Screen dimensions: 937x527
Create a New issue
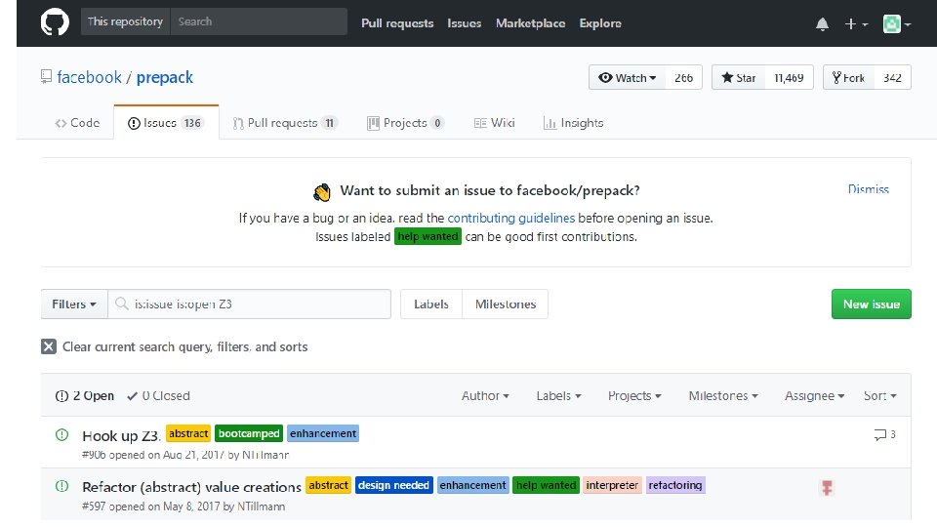click(x=872, y=304)
